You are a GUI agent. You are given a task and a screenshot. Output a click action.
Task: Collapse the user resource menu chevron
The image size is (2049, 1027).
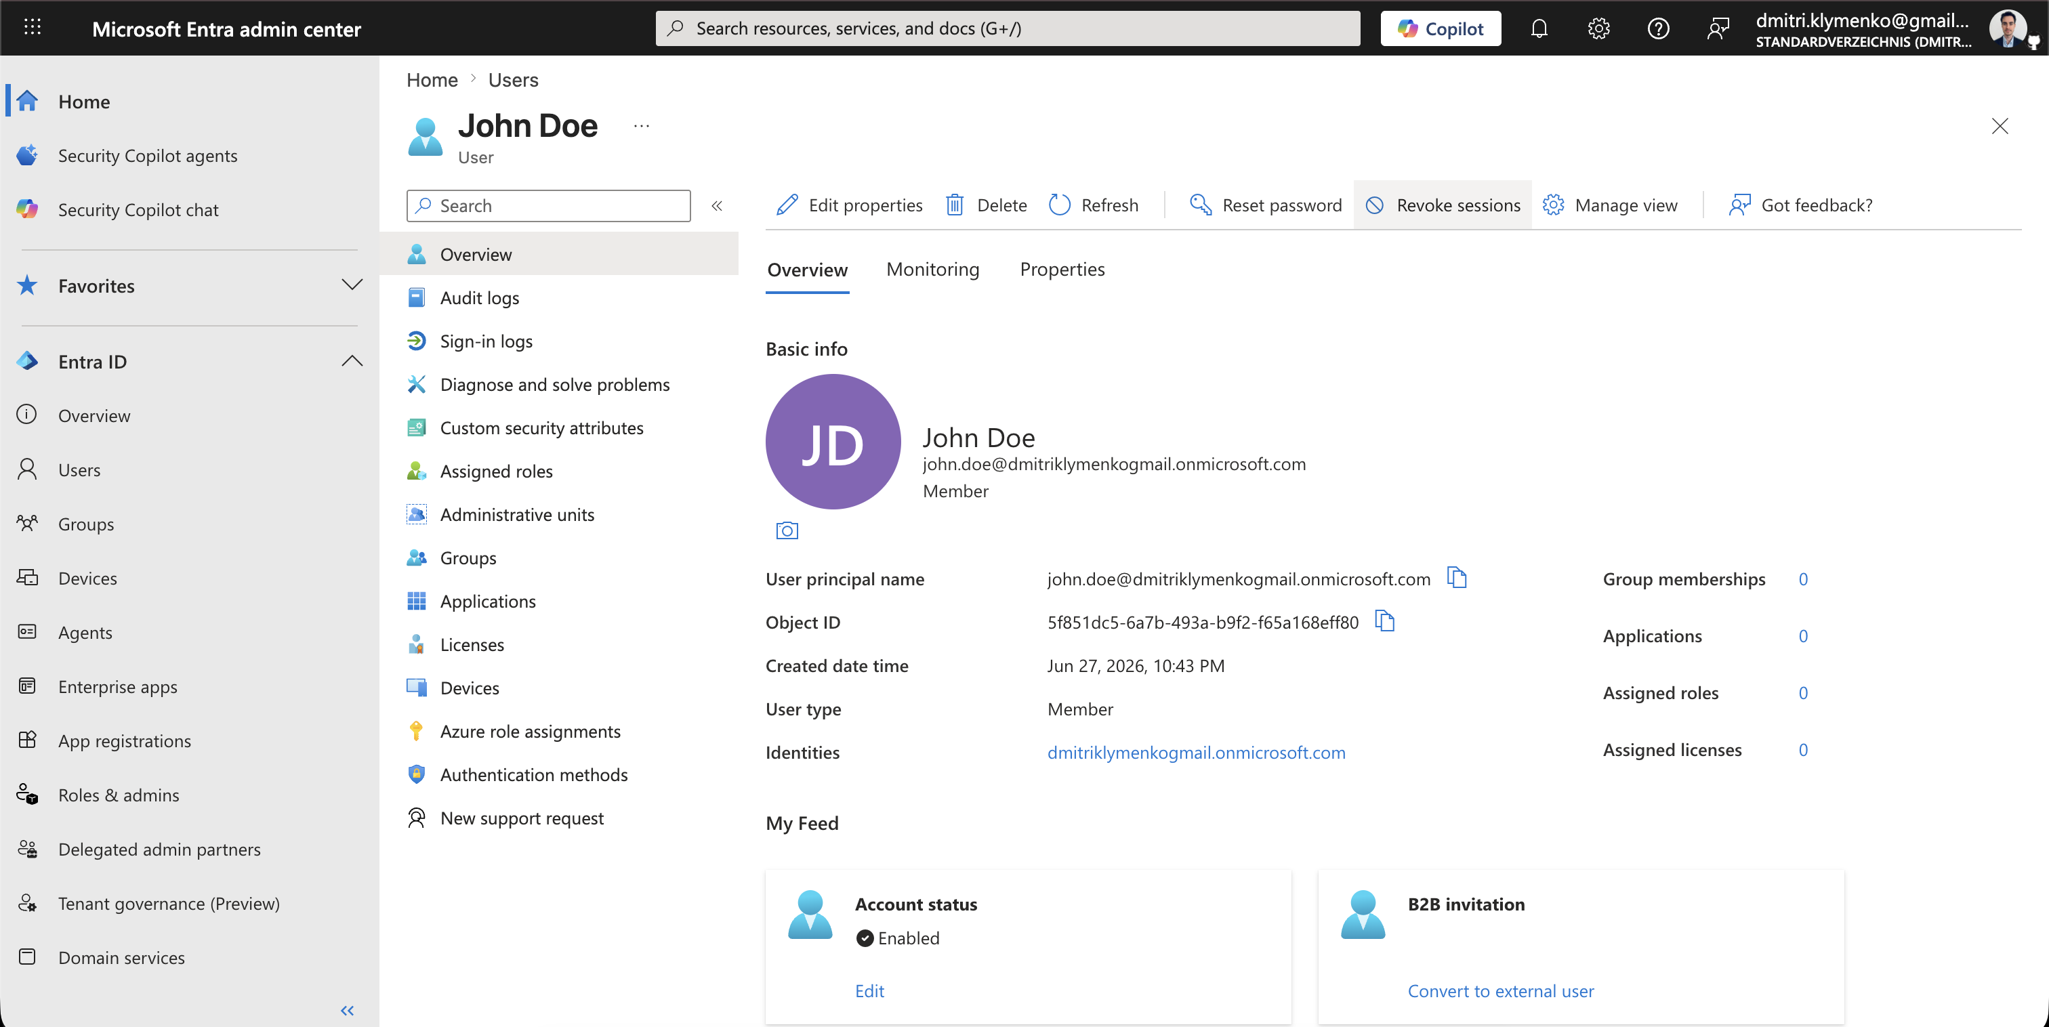coord(717,206)
